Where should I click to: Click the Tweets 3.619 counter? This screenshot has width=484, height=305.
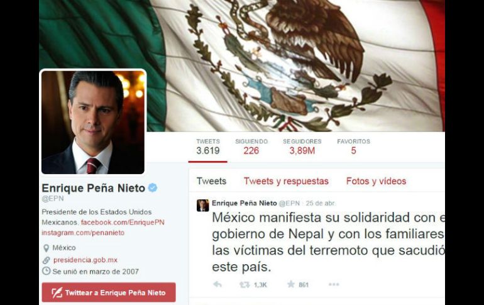coord(208,147)
